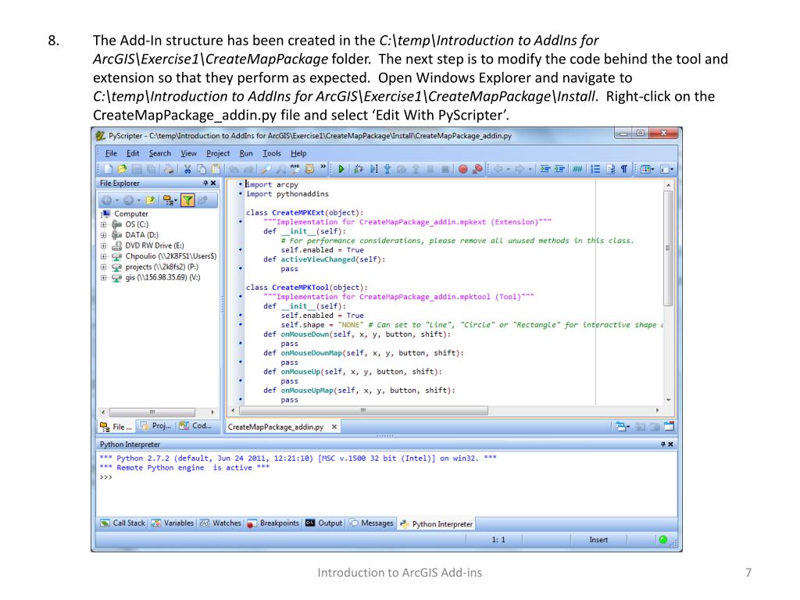Expand the DVD RW Drive (E:) node
The height and width of the screenshot is (600, 800).
pyautogui.click(x=104, y=246)
